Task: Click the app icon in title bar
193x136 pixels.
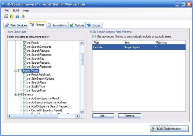Action: pos(3,4)
